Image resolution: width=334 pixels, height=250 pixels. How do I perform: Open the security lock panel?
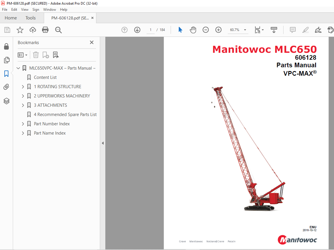pos(6,46)
